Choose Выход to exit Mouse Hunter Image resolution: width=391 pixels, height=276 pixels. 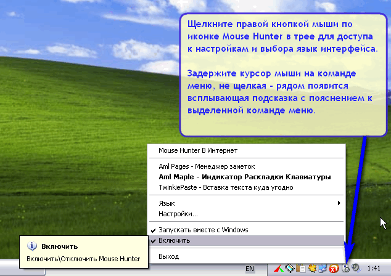[246, 256]
